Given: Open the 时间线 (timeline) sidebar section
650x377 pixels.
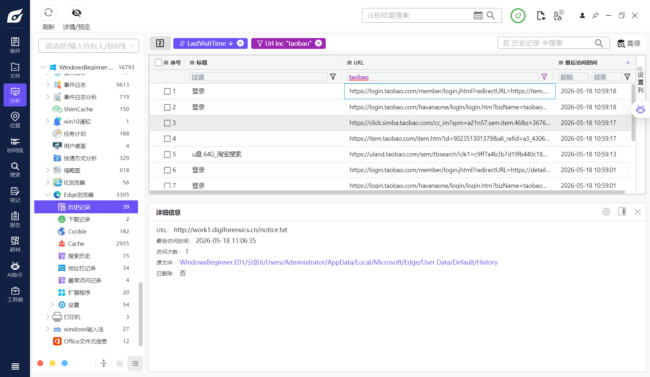Looking at the screenshot, I should click(x=15, y=145).
